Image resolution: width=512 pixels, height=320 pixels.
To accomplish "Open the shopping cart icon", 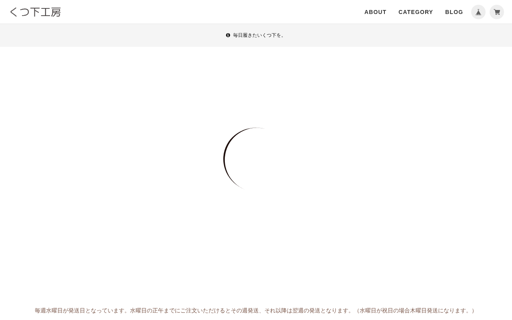I will coord(497,12).
